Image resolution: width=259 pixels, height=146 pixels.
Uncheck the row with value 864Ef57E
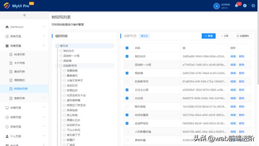click(127, 98)
